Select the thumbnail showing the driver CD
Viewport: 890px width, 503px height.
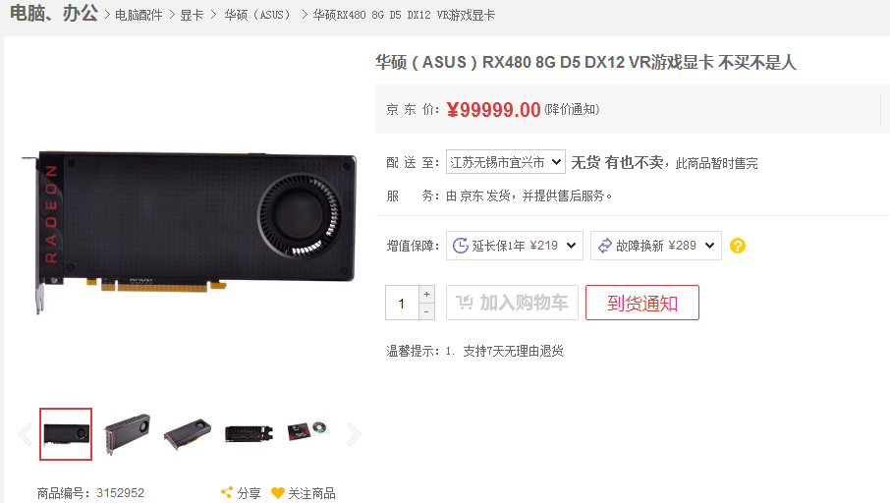pos(308,433)
